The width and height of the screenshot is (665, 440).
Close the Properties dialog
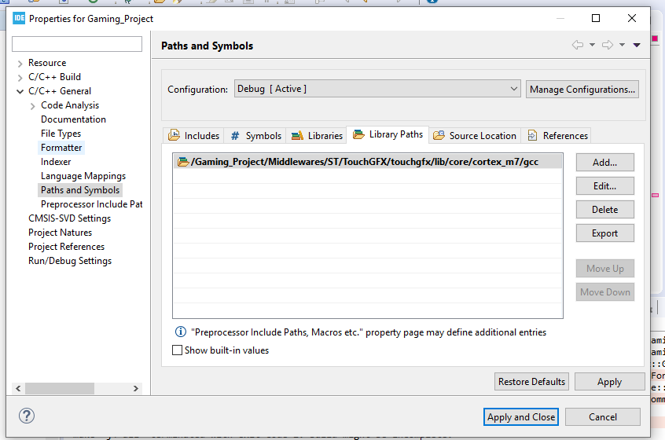click(632, 18)
